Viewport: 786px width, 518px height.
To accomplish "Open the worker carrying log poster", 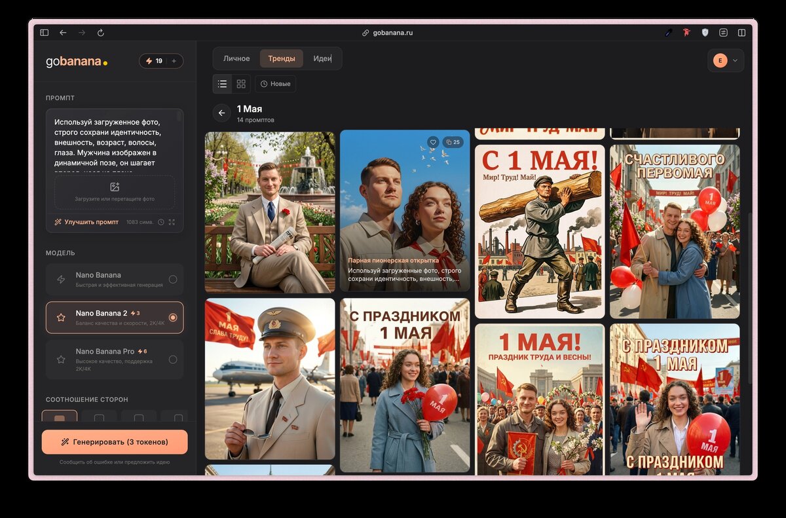I will pos(540,232).
